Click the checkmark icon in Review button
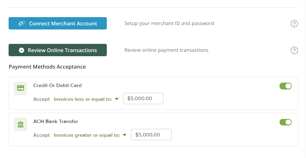 pos(22,50)
